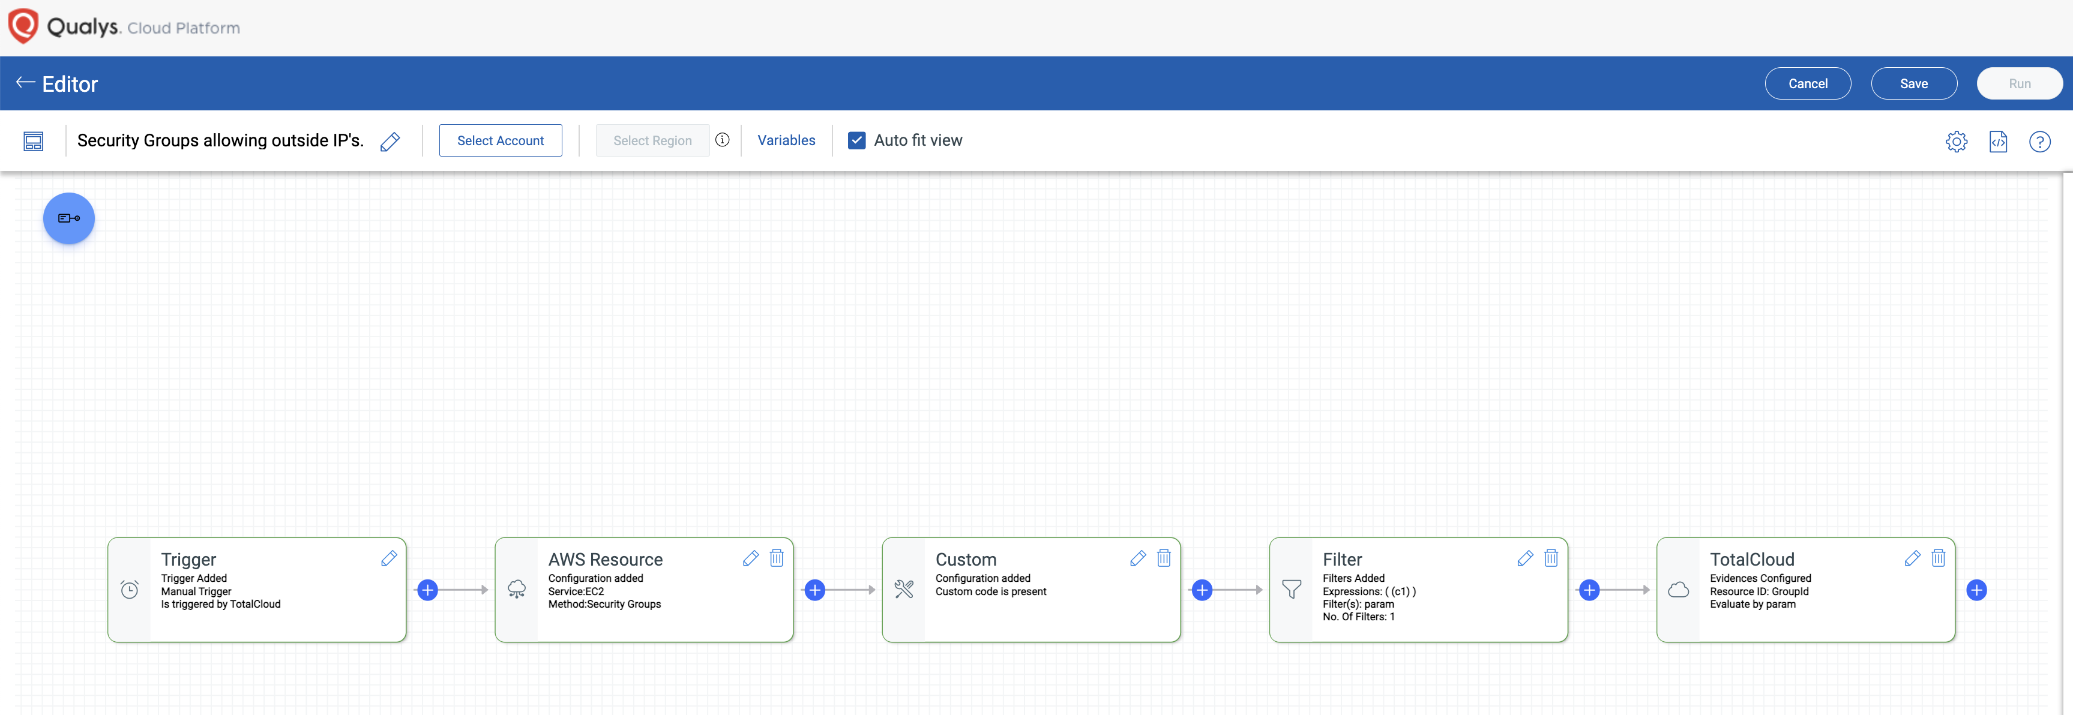The width and height of the screenshot is (2073, 715).
Task: Click the Filter node title
Action: tap(1343, 559)
